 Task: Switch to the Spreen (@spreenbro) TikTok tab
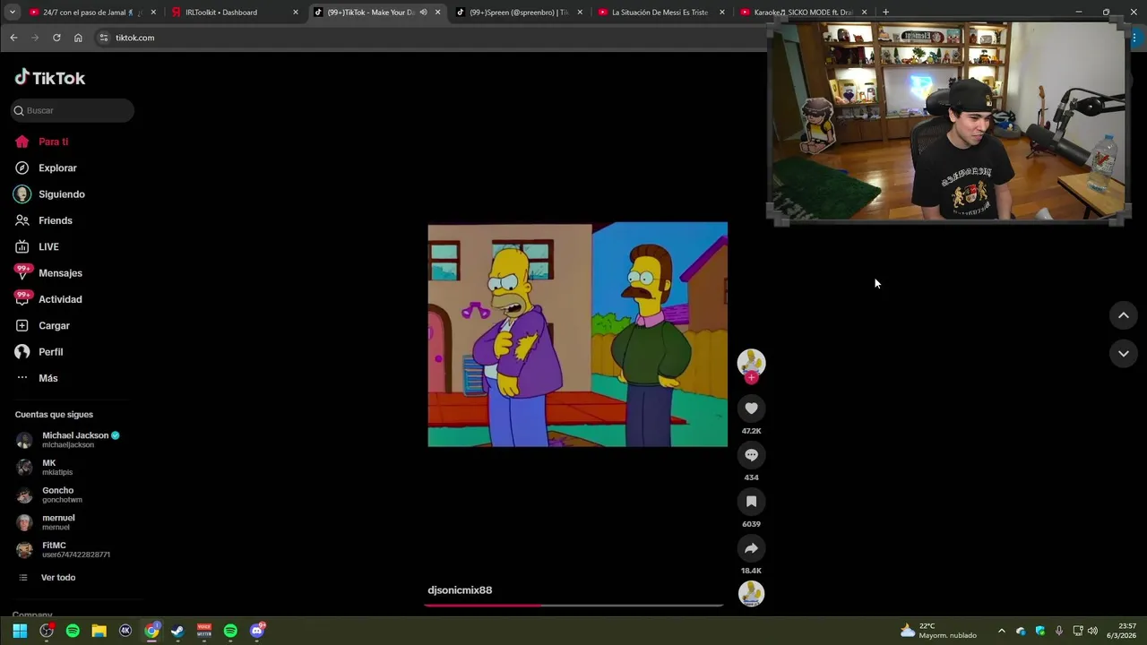(x=520, y=13)
